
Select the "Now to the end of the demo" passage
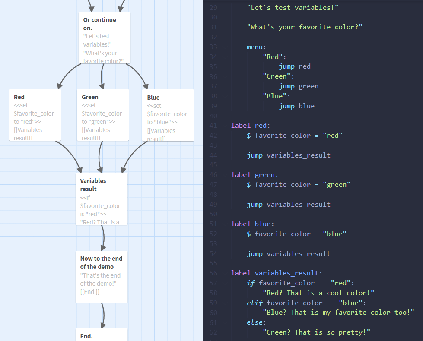pyautogui.click(x=102, y=277)
